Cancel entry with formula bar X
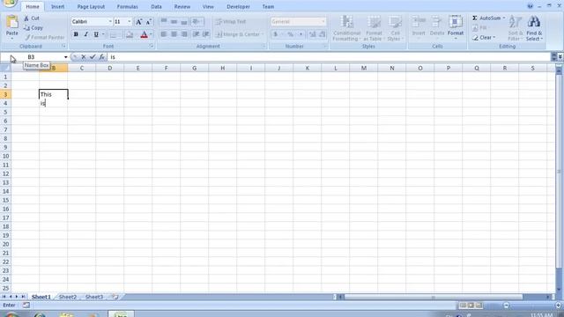 coord(84,56)
